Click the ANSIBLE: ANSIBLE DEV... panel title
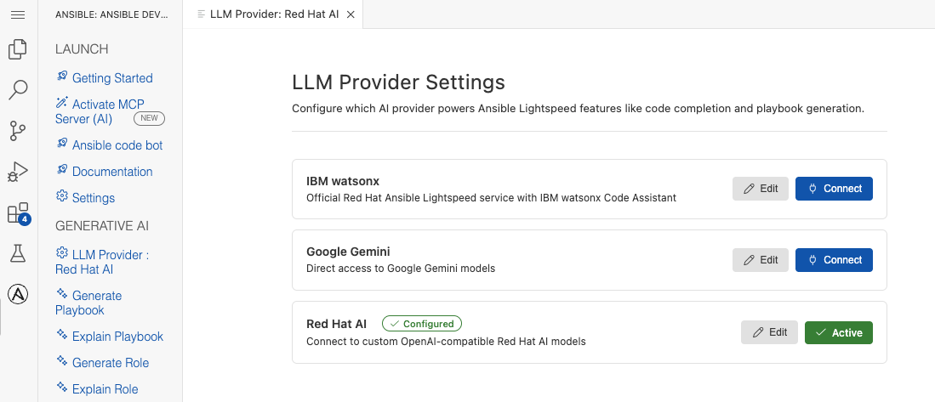935x402 pixels. [x=111, y=15]
